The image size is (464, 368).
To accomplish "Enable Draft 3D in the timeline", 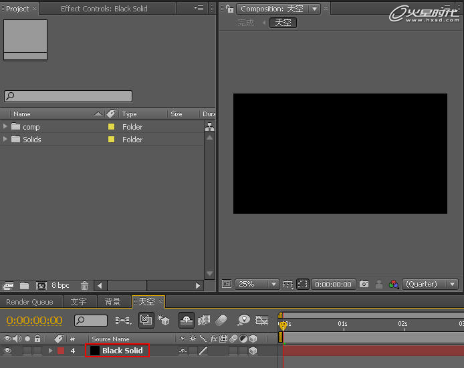I will pyautogui.click(x=163, y=320).
